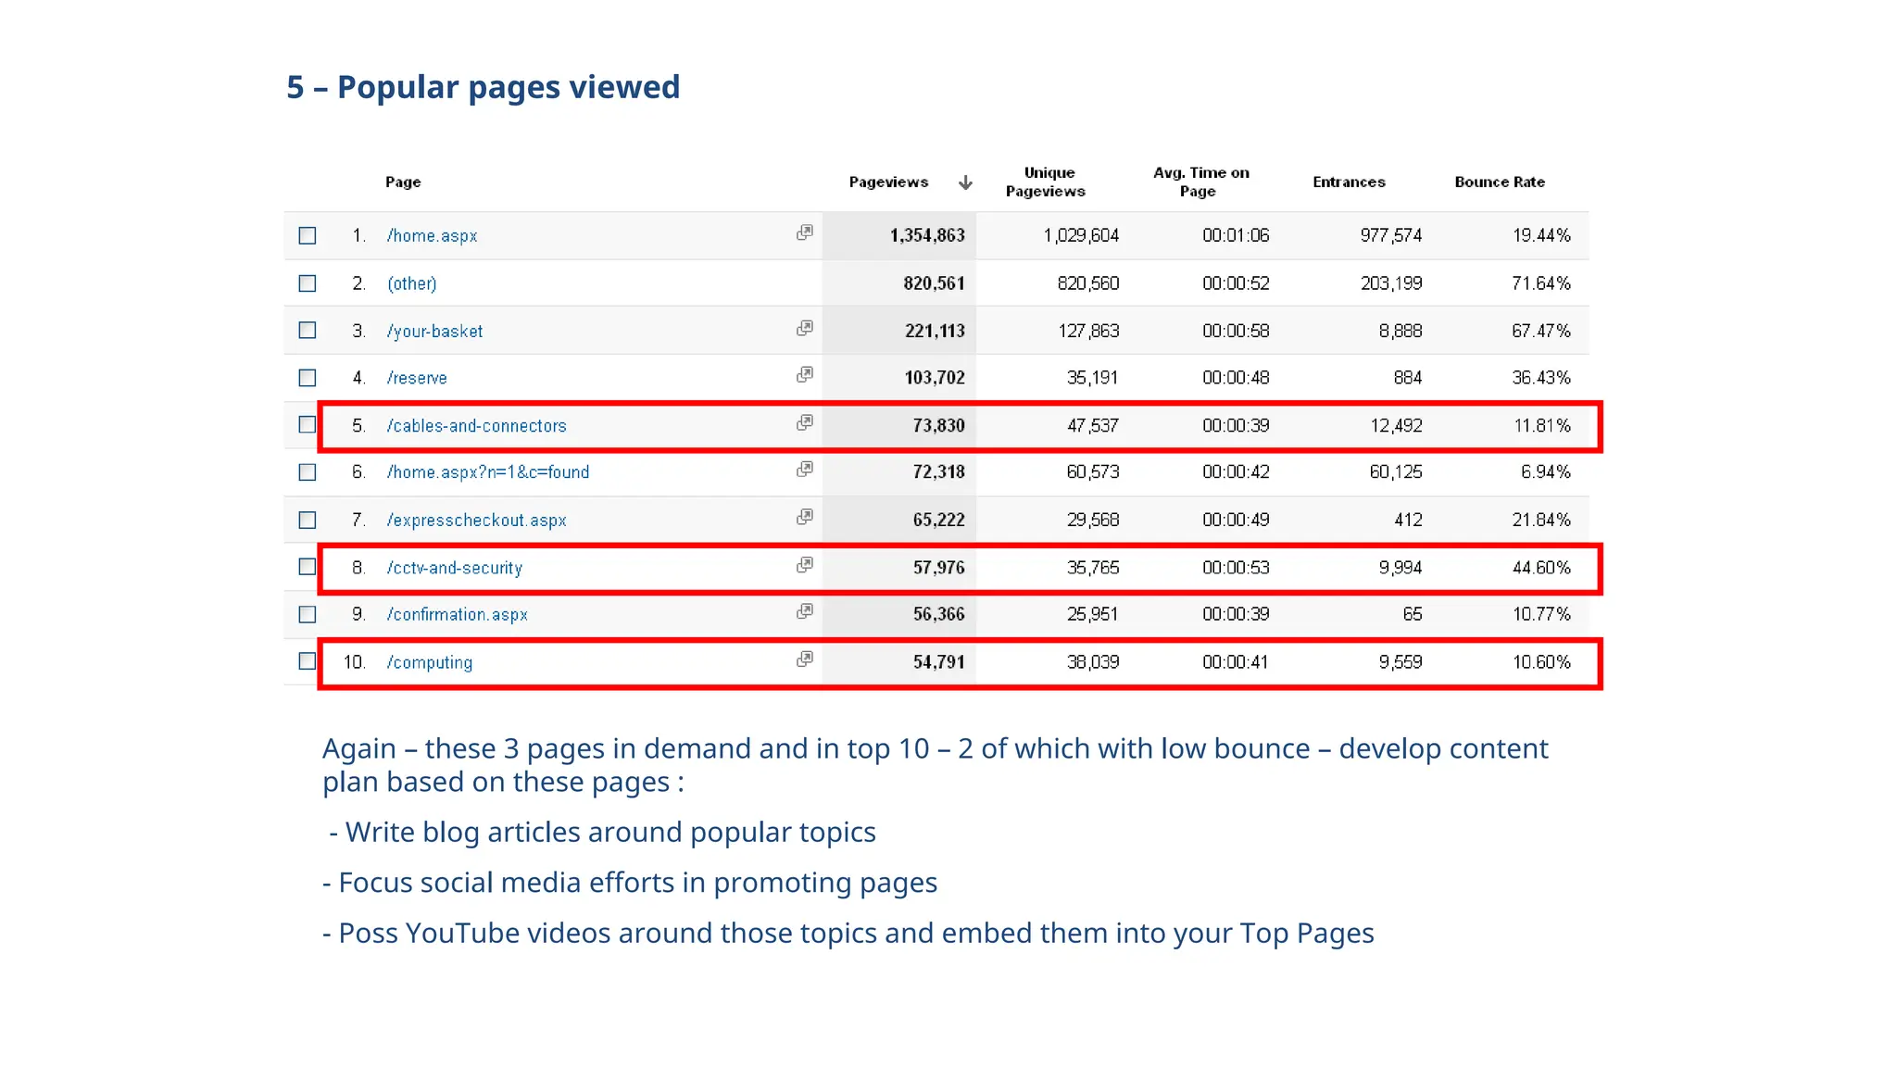1897x1067 pixels.
Task: Open the /expresscheckout.aspx link
Action: pyautogui.click(x=477, y=521)
